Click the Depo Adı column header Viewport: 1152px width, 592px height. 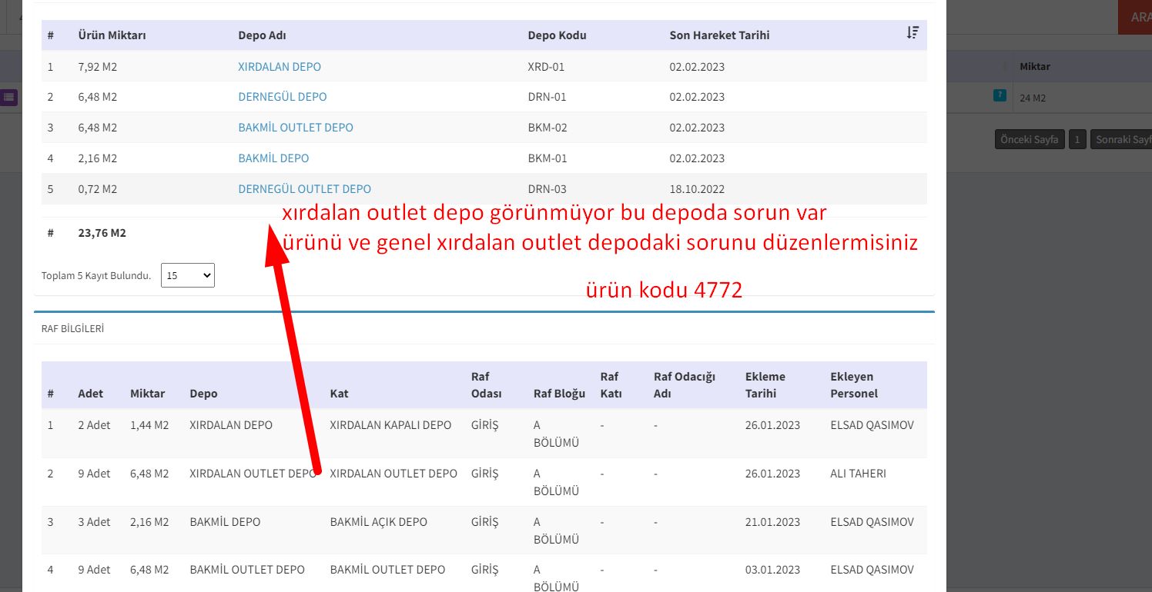coord(263,35)
